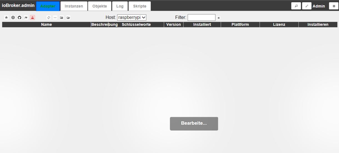
Task: Open the Host dropdown raspberrypi
Action: 132,17
